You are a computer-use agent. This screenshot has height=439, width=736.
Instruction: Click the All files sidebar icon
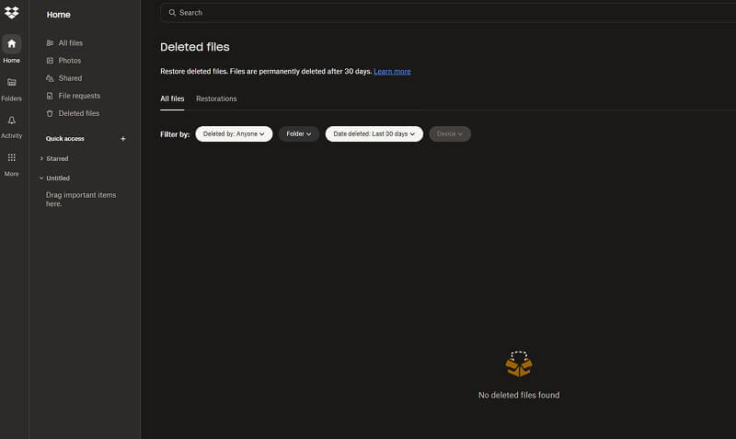pos(50,42)
